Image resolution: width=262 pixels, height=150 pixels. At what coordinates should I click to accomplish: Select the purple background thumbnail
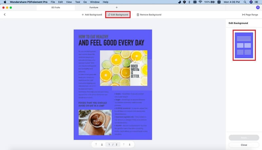tap(244, 45)
